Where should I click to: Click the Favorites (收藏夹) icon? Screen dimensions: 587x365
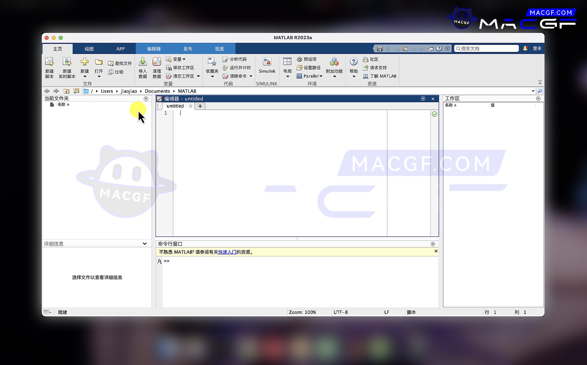coord(212,62)
